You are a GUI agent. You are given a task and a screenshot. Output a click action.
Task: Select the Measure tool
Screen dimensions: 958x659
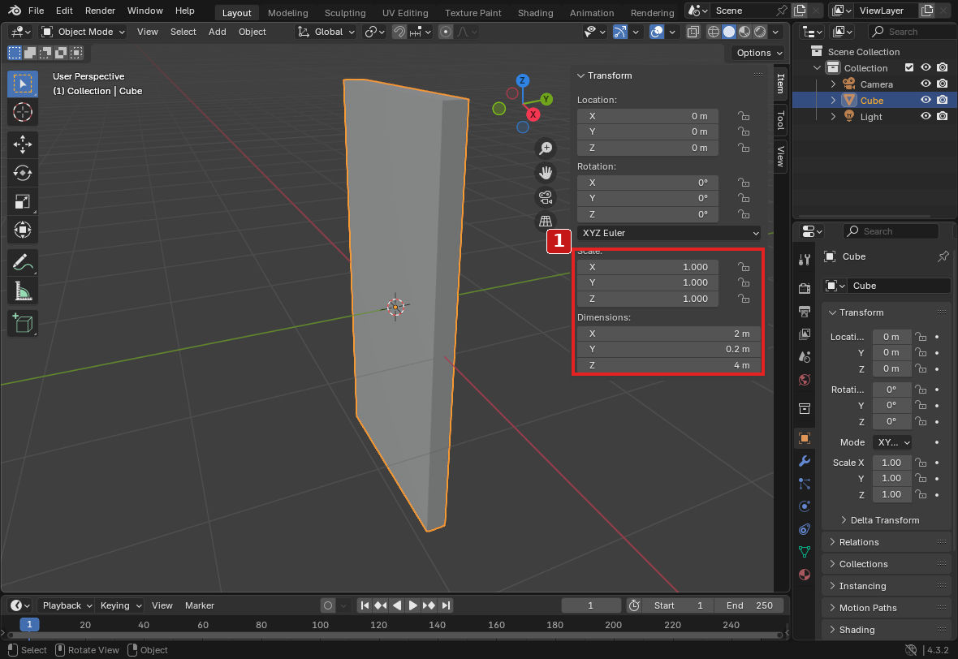(x=23, y=291)
